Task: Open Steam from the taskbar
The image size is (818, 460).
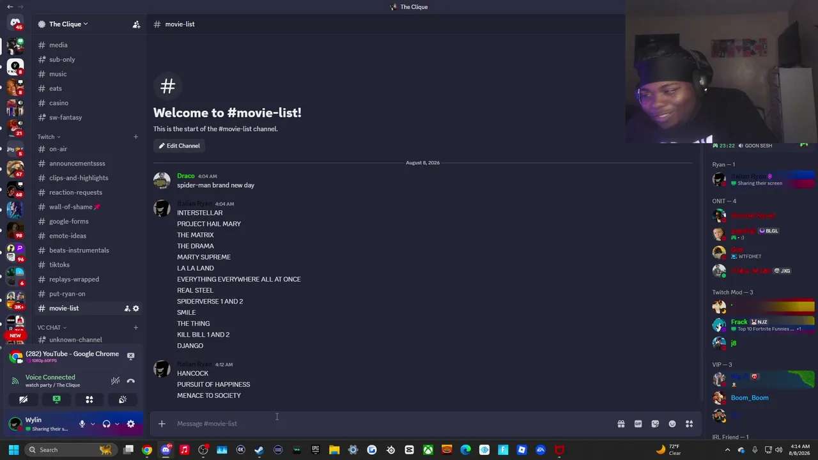Action: pyautogui.click(x=259, y=450)
